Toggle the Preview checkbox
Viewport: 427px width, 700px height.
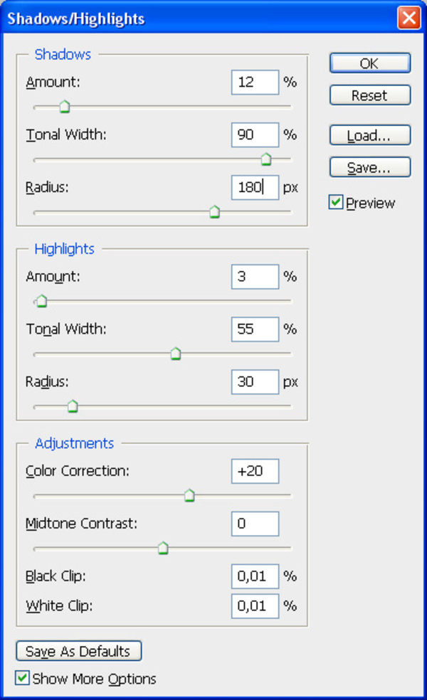click(x=336, y=202)
